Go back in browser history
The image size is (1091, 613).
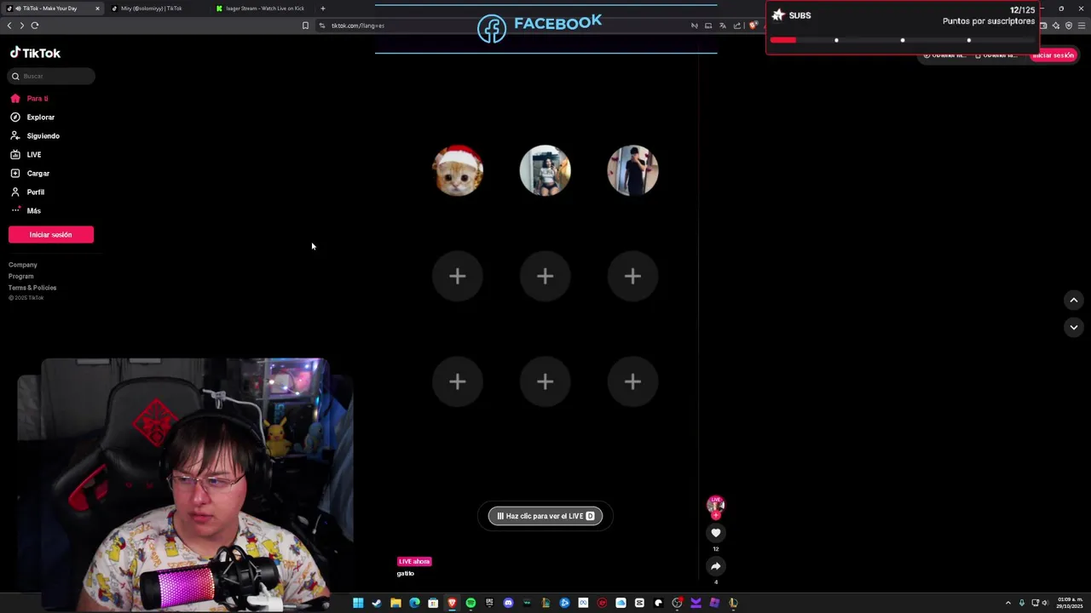9,26
